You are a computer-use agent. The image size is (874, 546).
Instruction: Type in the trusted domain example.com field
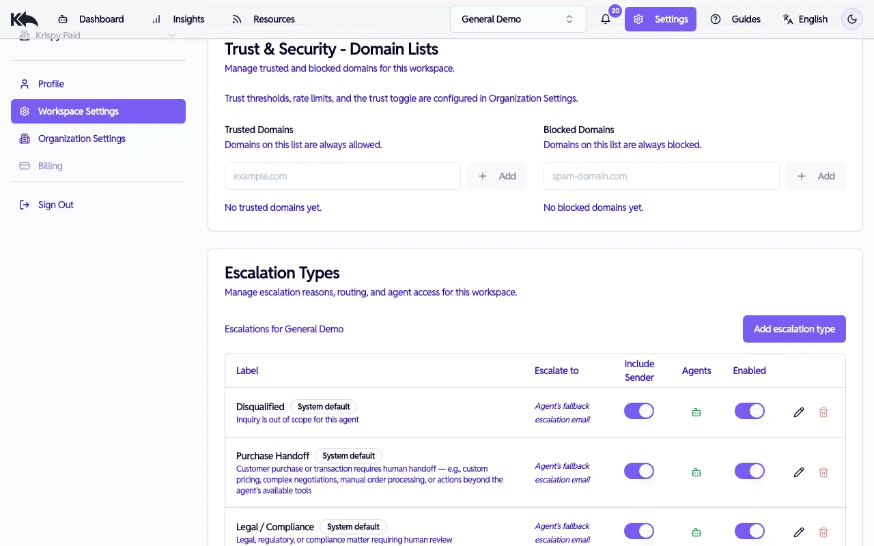point(343,176)
